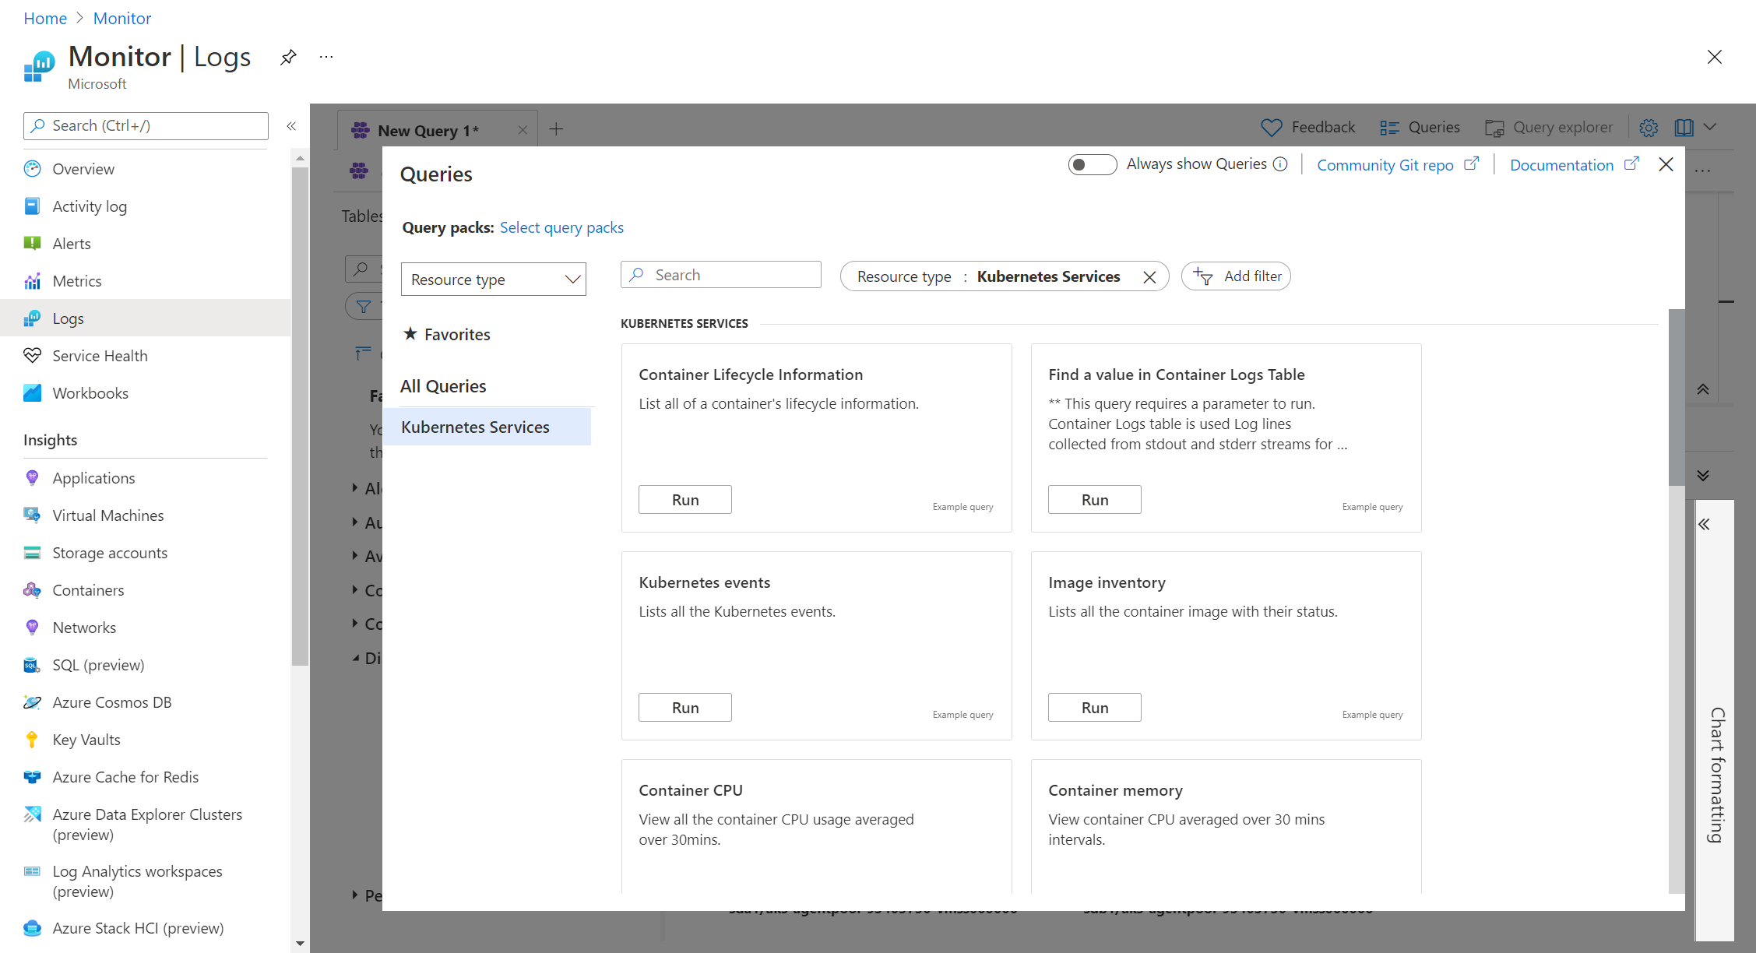Image resolution: width=1756 pixels, height=953 pixels.
Task: Open the documentation book icon in the toolbar
Action: coord(1683,127)
